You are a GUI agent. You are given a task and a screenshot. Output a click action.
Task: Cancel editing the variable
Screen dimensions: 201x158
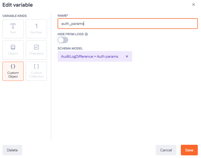click(166, 150)
